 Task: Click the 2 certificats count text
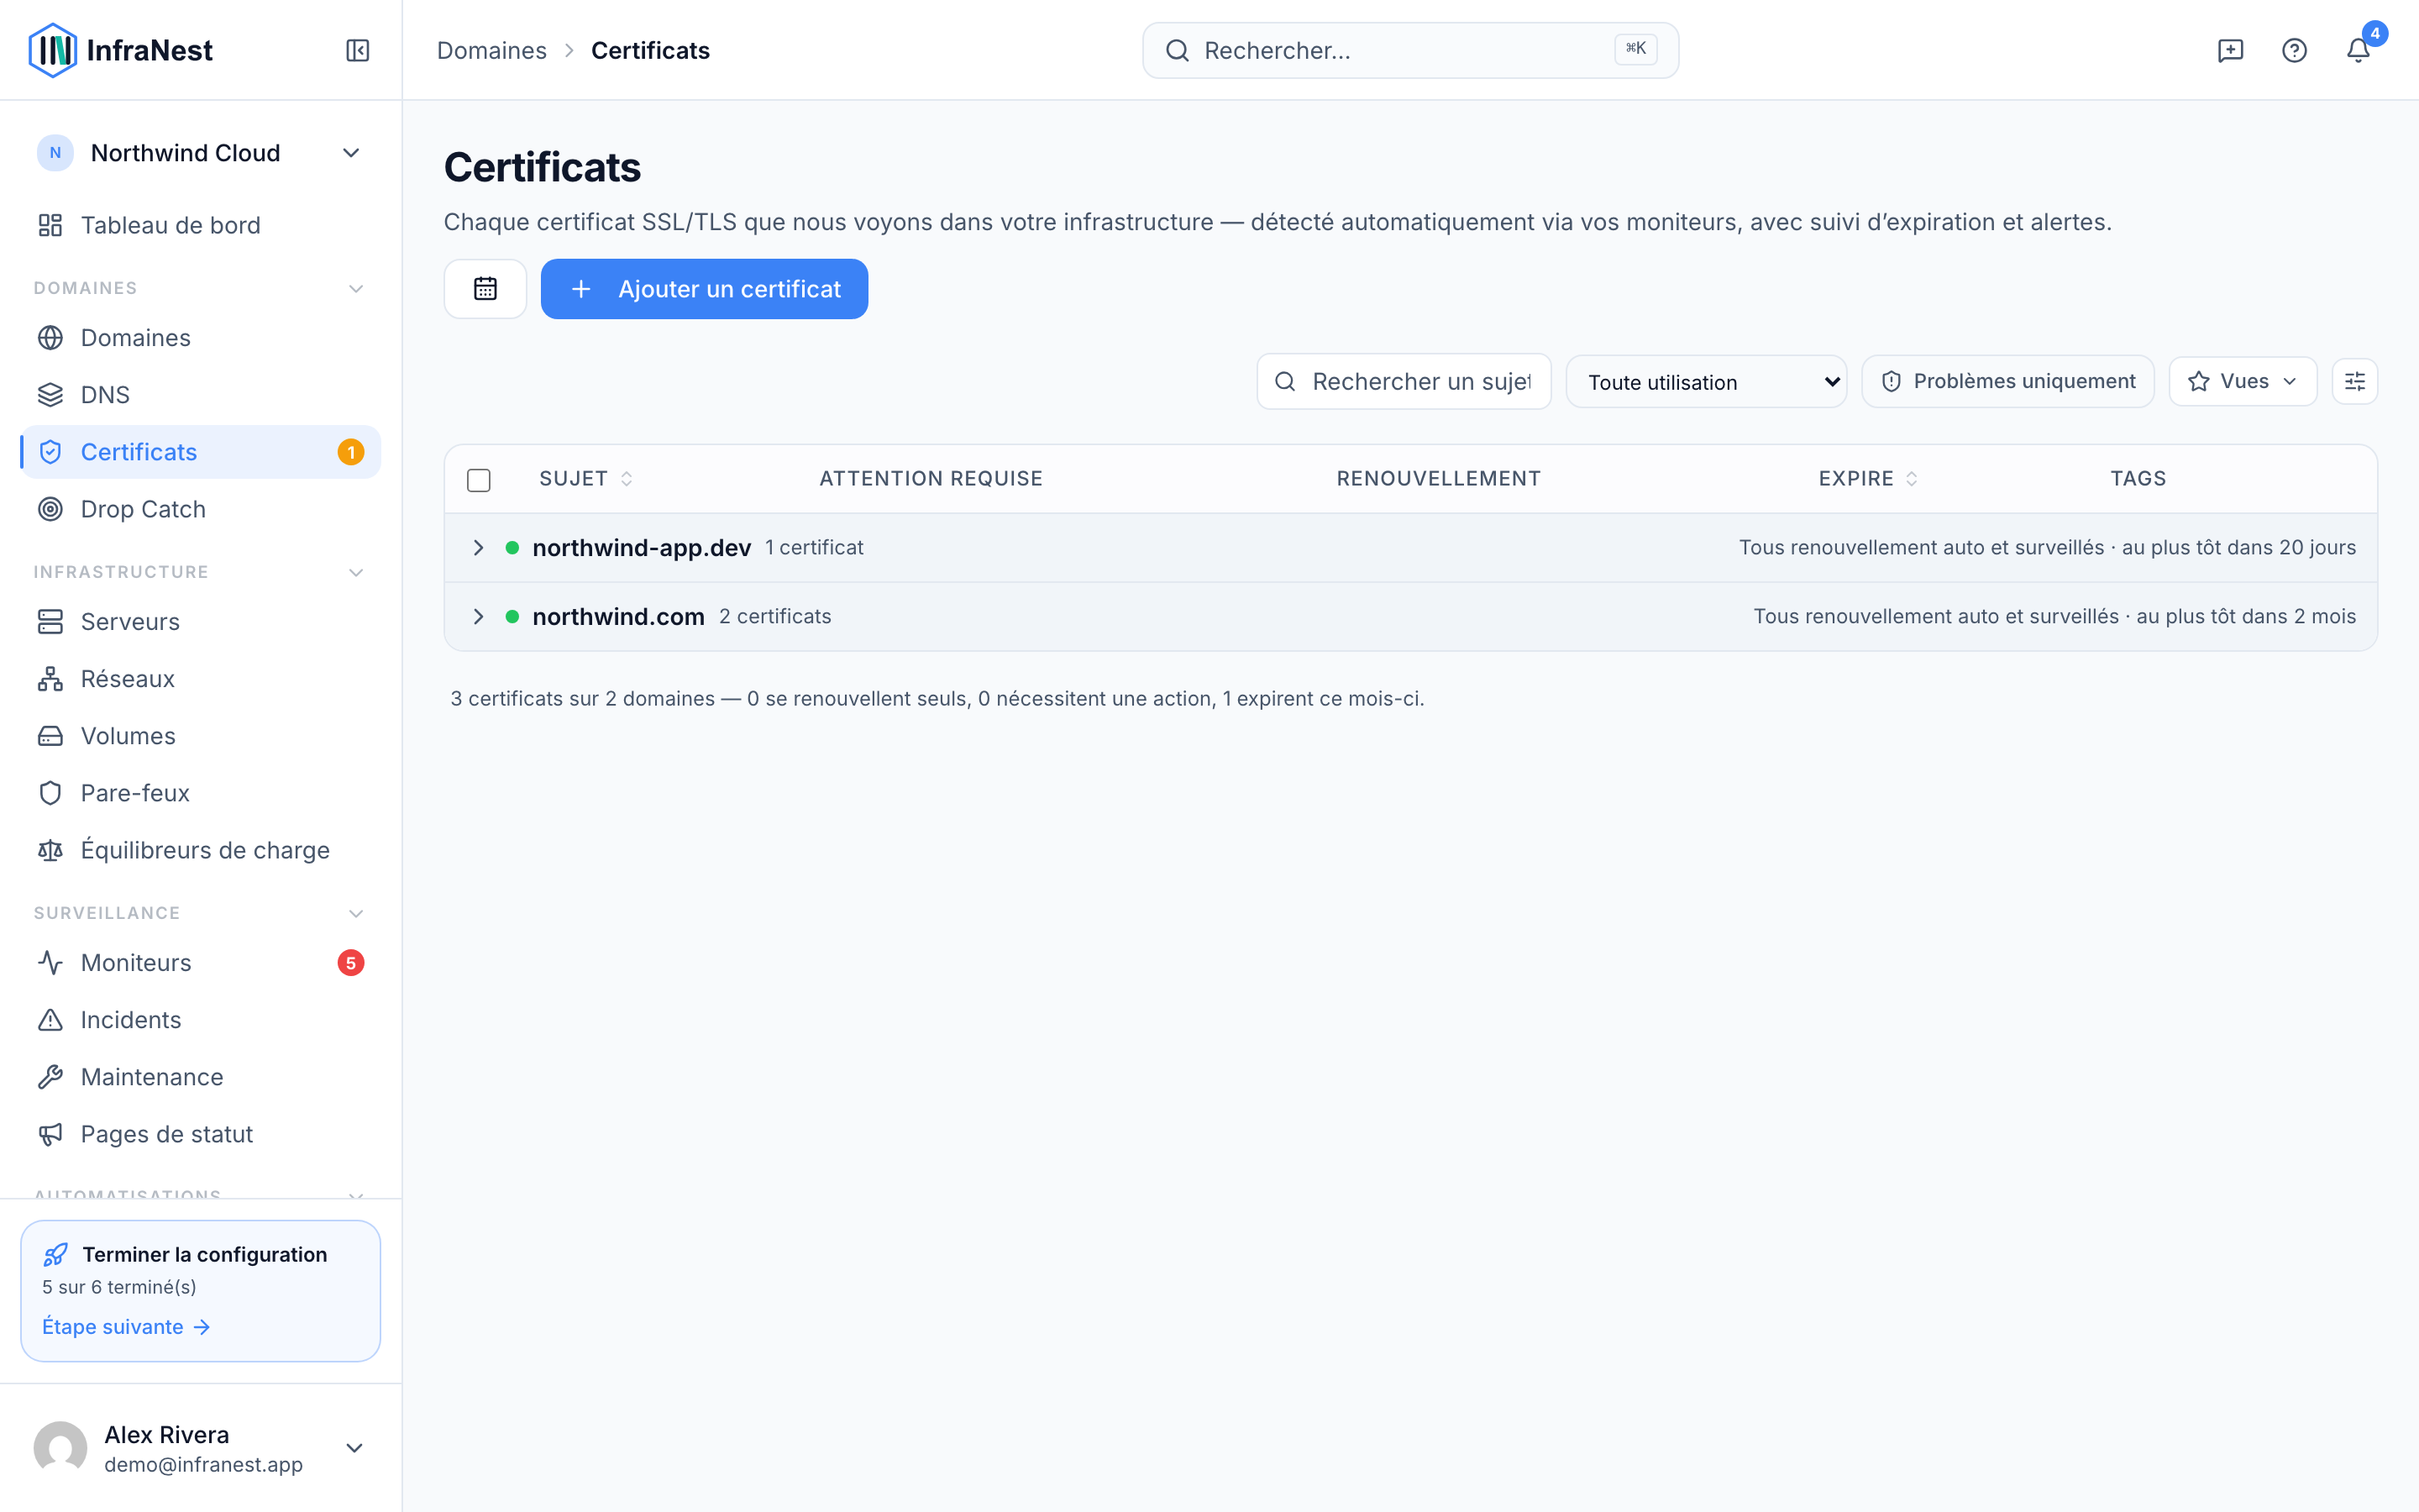pos(774,617)
